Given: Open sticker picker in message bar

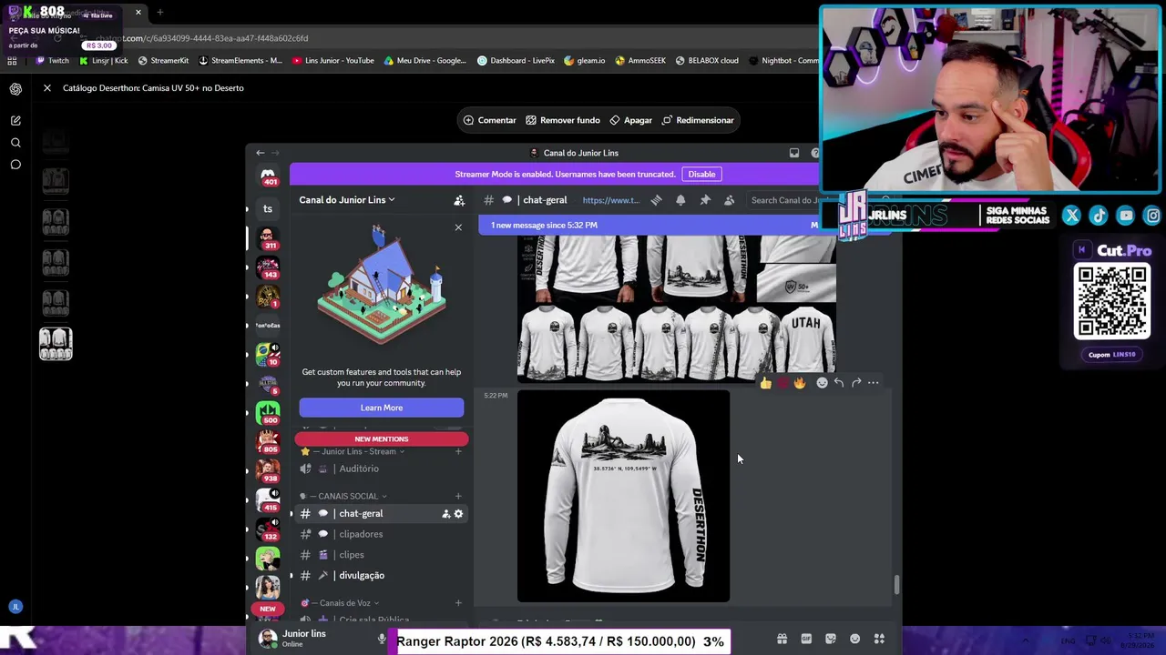Looking at the screenshot, I should (831, 640).
